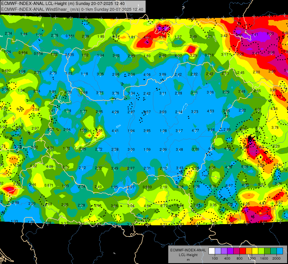The width and height of the screenshot is (288, 264).
Task: Click the legend tick label 400
Action: (227, 258)
